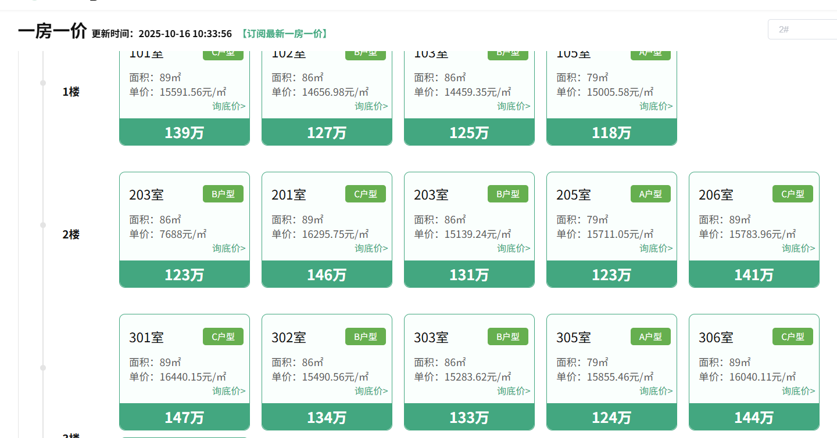Screen dimensions: 837x438
Task: Click 询底价 on the 201室 card
Action: pos(371,248)
